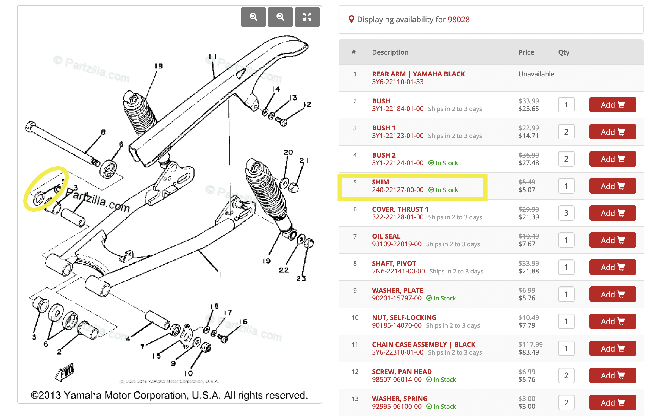The height and width of the screenshot is (420, 659).
Task: Open REAR ARM | YAMAHA BLACK part link
Action: point(418,74)
